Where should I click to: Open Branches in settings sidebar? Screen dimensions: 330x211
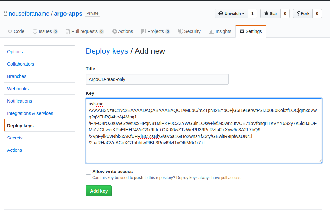click(x=40, y=76)
